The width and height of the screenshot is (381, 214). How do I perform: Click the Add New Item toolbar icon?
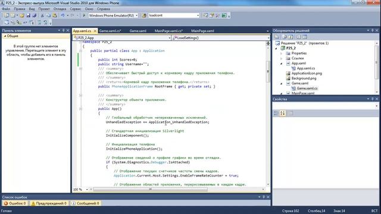point(13,15)
